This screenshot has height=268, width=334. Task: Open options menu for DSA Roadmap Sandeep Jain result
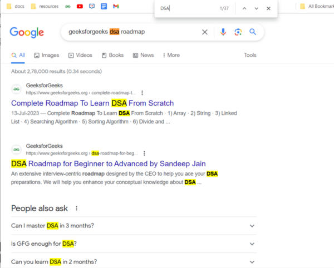tap(144, 153)
